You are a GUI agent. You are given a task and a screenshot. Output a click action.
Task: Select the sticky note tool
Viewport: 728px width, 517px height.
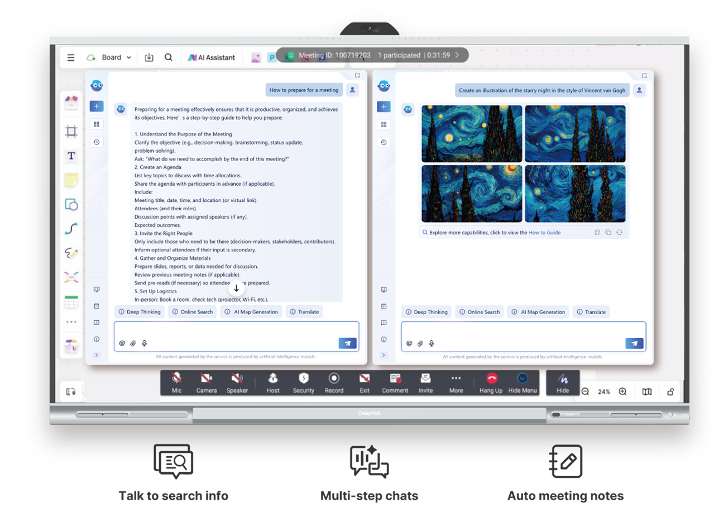[71, 180]
